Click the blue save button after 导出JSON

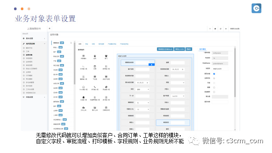189,49
